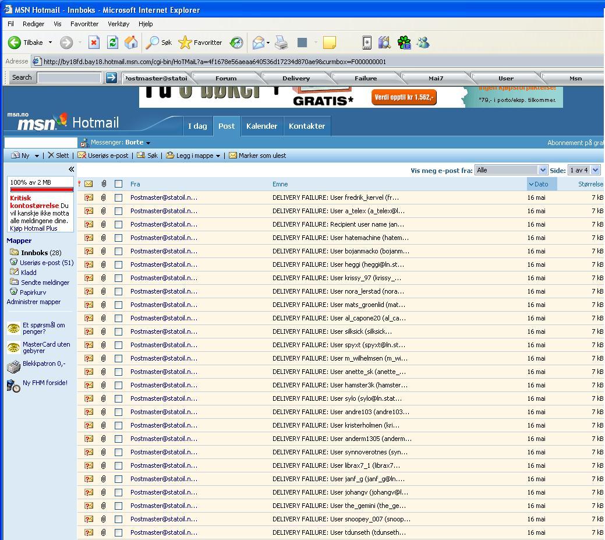Viewport: 605px width, 540px height.
Task: Open Blekkpatron 0,- printer icon
Action: click(x=13, y=366)
